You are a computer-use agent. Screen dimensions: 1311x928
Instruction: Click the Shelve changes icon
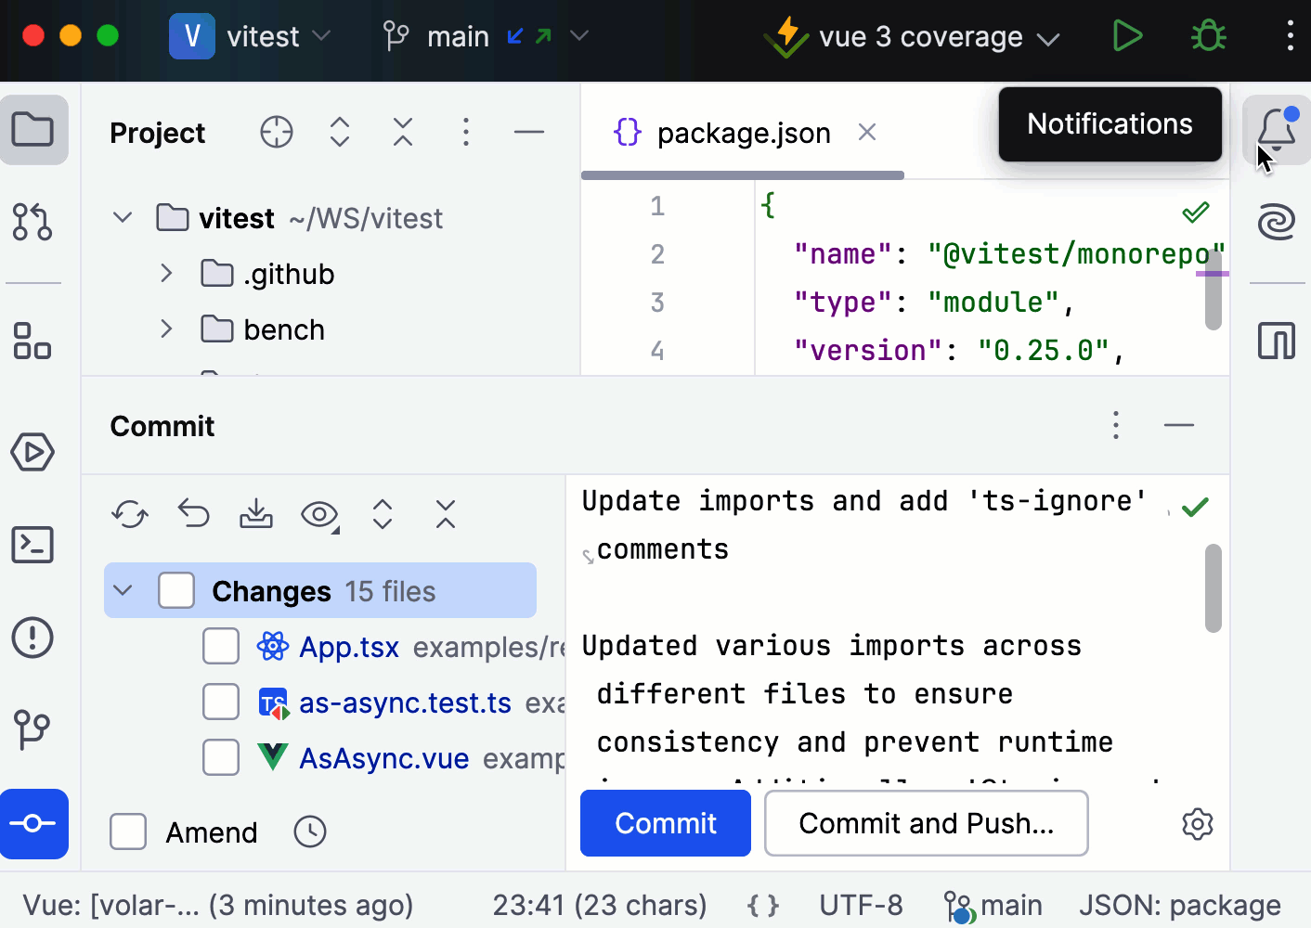[x=256, y=513]
